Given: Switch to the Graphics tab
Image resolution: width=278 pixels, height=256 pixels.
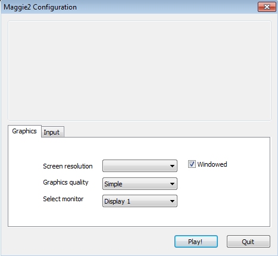Looking at the screenshot, I should tap(24, 131).
